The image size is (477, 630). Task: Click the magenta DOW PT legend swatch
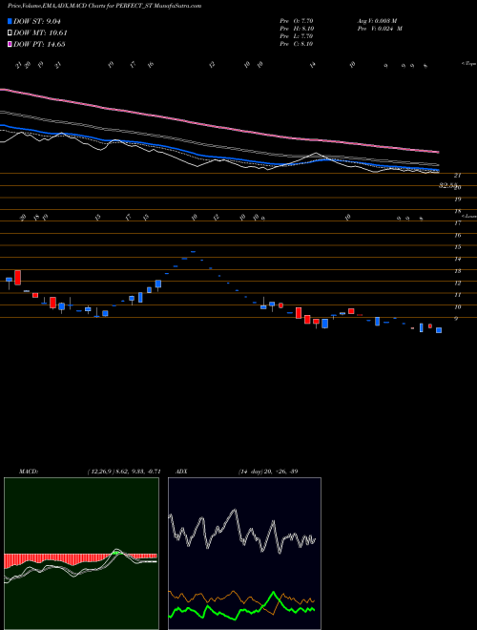pyautogui.click(x=10, y=44)
